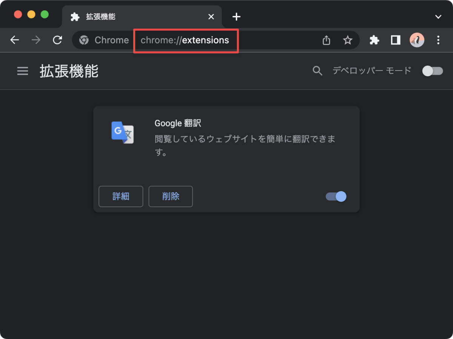The width and height of the screenshot is (453, 339).
Task: Open the hamburger main menu
Action: (x=23, y=71)
